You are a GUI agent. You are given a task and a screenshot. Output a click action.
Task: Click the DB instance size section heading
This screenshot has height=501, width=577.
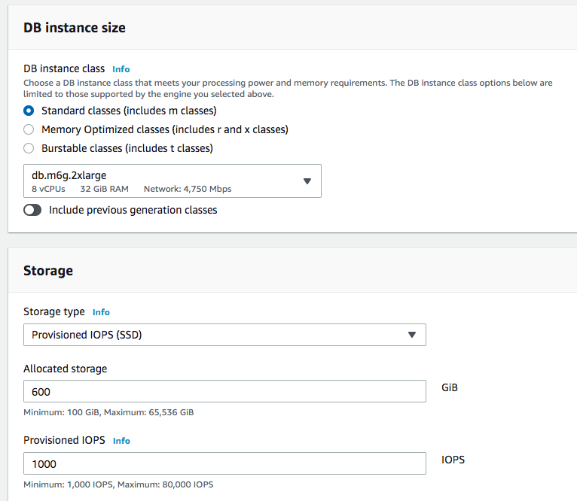(75, 28)
